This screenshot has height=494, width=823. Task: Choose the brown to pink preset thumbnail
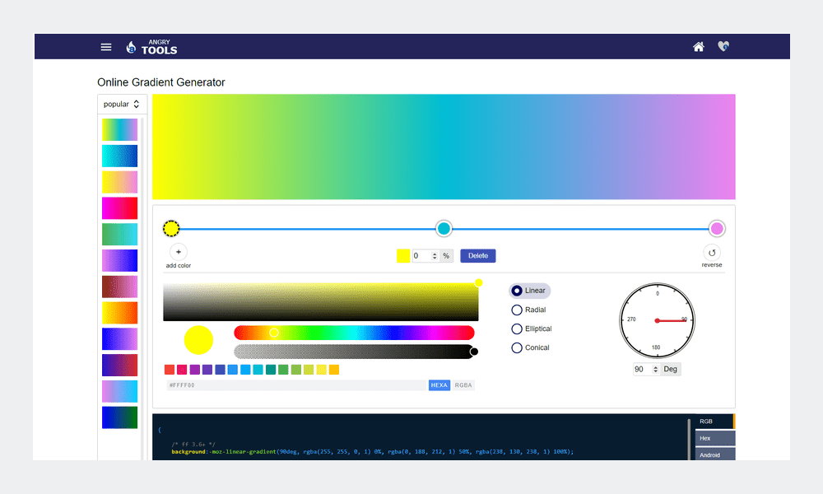click(119, 287)
